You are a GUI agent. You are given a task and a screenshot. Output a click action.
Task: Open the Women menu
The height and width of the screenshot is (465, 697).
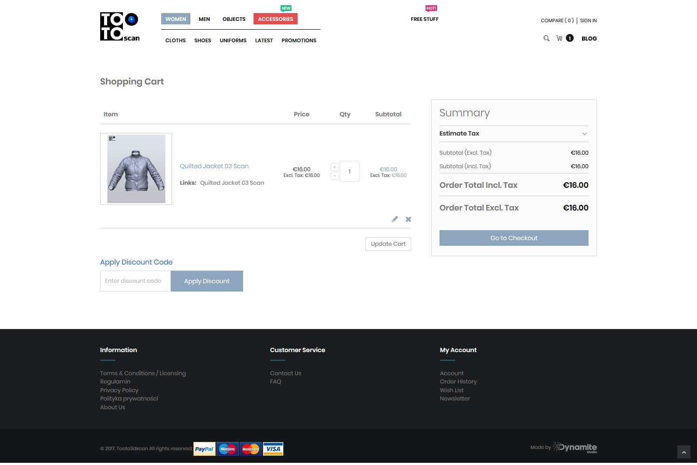176,19
